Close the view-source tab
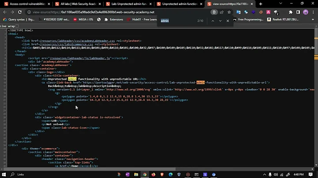Screen dimensions: 318x178 pyautogui.click(x=252, y=4)
